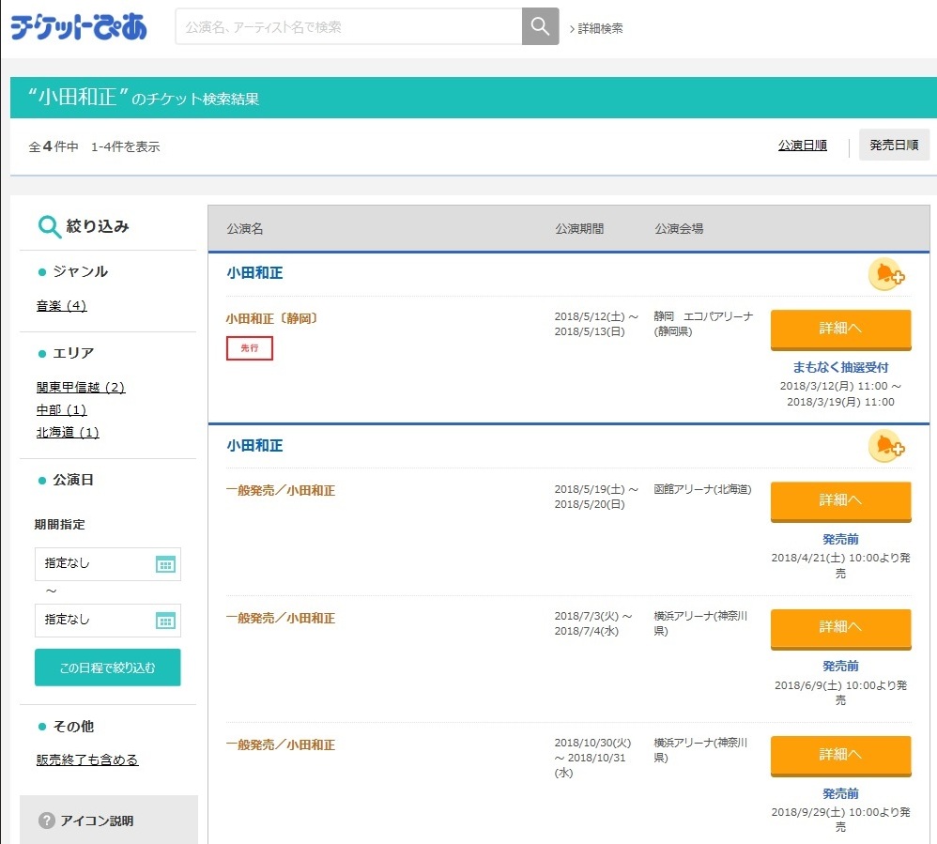Open second 小田和正 artist heading link

[x=254, y=445]
